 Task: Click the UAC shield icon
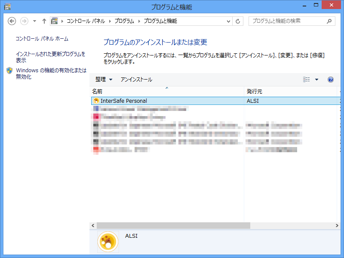click(9, 71)
